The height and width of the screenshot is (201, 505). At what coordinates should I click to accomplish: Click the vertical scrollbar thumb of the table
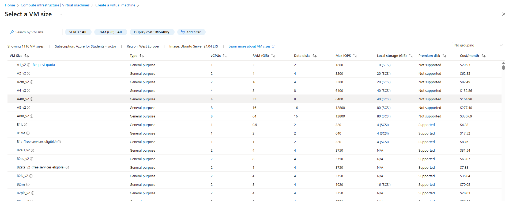click(503, 67)
